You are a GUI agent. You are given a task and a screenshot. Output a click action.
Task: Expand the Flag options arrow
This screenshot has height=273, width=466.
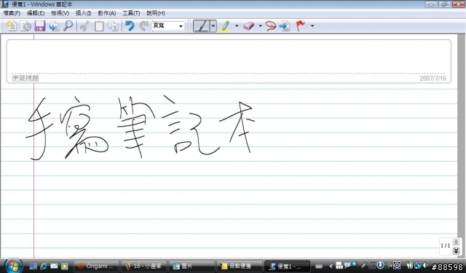click(x=312, y=26)
